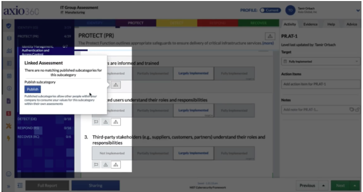Image resolution: width=363 pixels, height=192 pixels.
Task: Open the Full Report button
Action: [x=47, y=185]
